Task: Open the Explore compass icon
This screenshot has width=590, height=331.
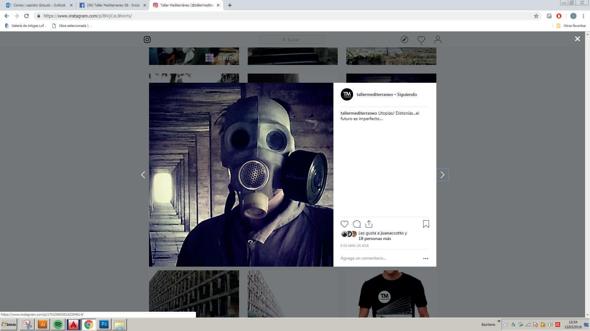Action: [x=404, y=40]
